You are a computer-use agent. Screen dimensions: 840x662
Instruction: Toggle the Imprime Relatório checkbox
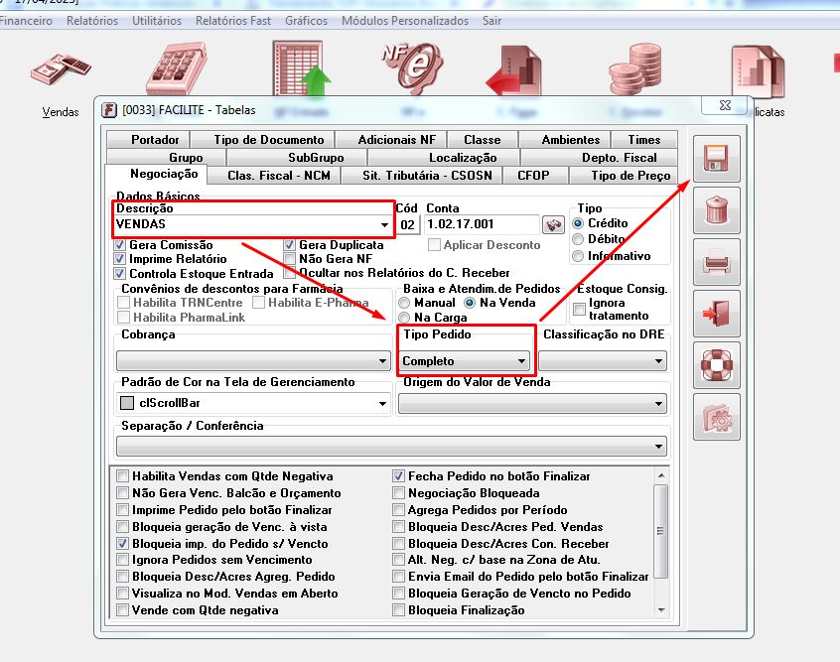pos(120,259)
